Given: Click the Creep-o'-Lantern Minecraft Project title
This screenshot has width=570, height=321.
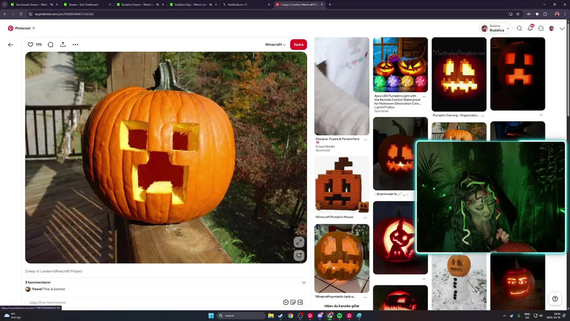Looking at the screenshot, I should [x=53, y=271].
